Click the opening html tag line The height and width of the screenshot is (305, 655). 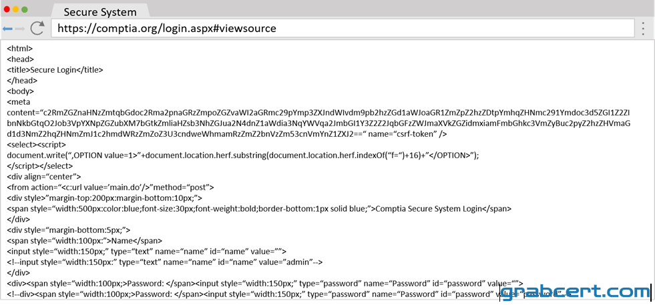pyautogui.click(x=19, y=49)
